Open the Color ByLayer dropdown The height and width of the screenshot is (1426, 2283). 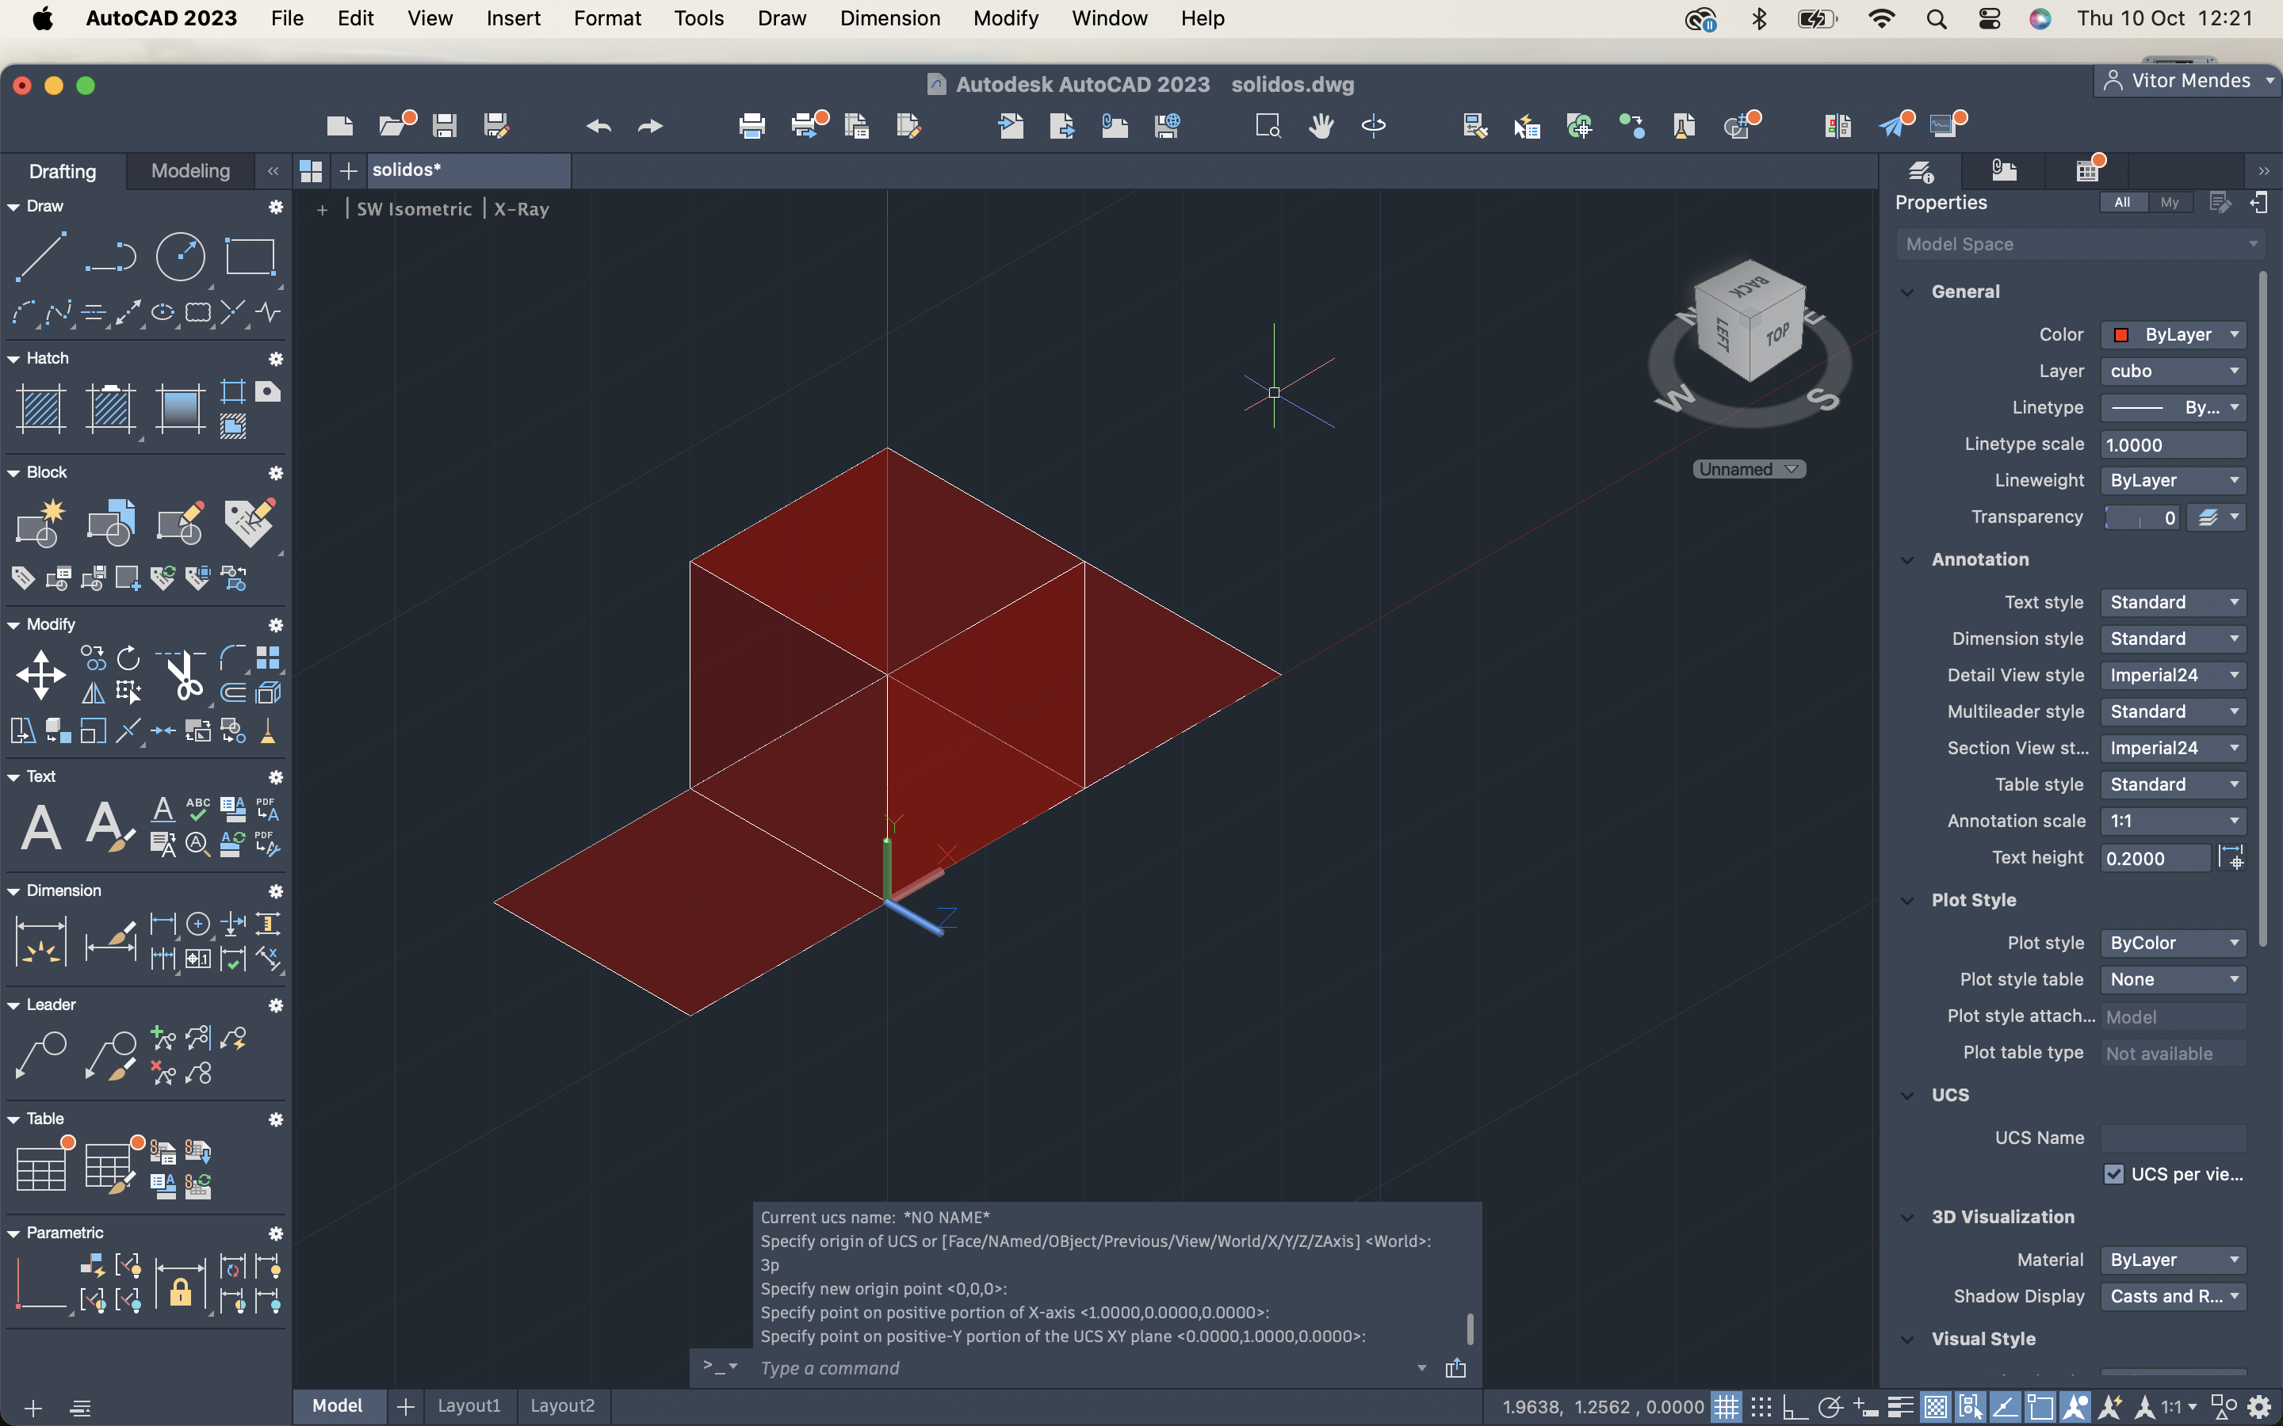[2173, 334]
